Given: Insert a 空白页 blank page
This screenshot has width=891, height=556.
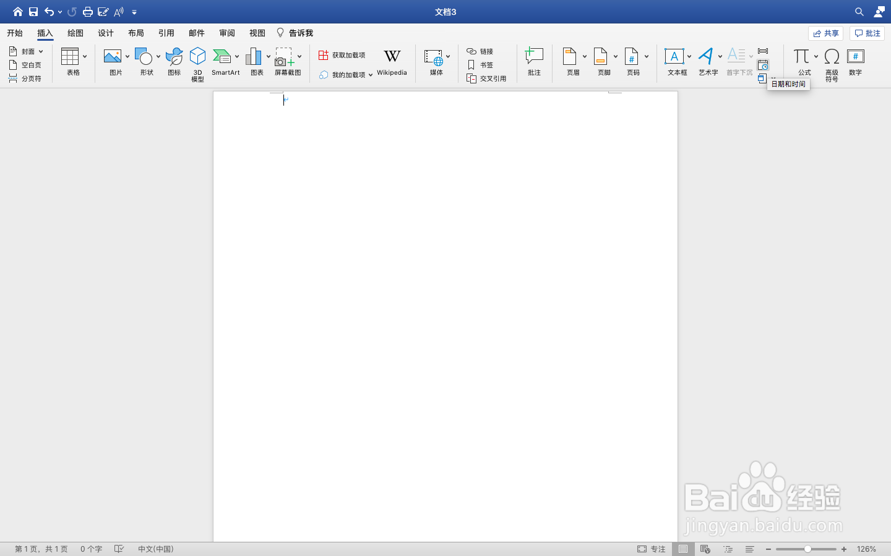Looking at the screenshot, I should 25,65.
